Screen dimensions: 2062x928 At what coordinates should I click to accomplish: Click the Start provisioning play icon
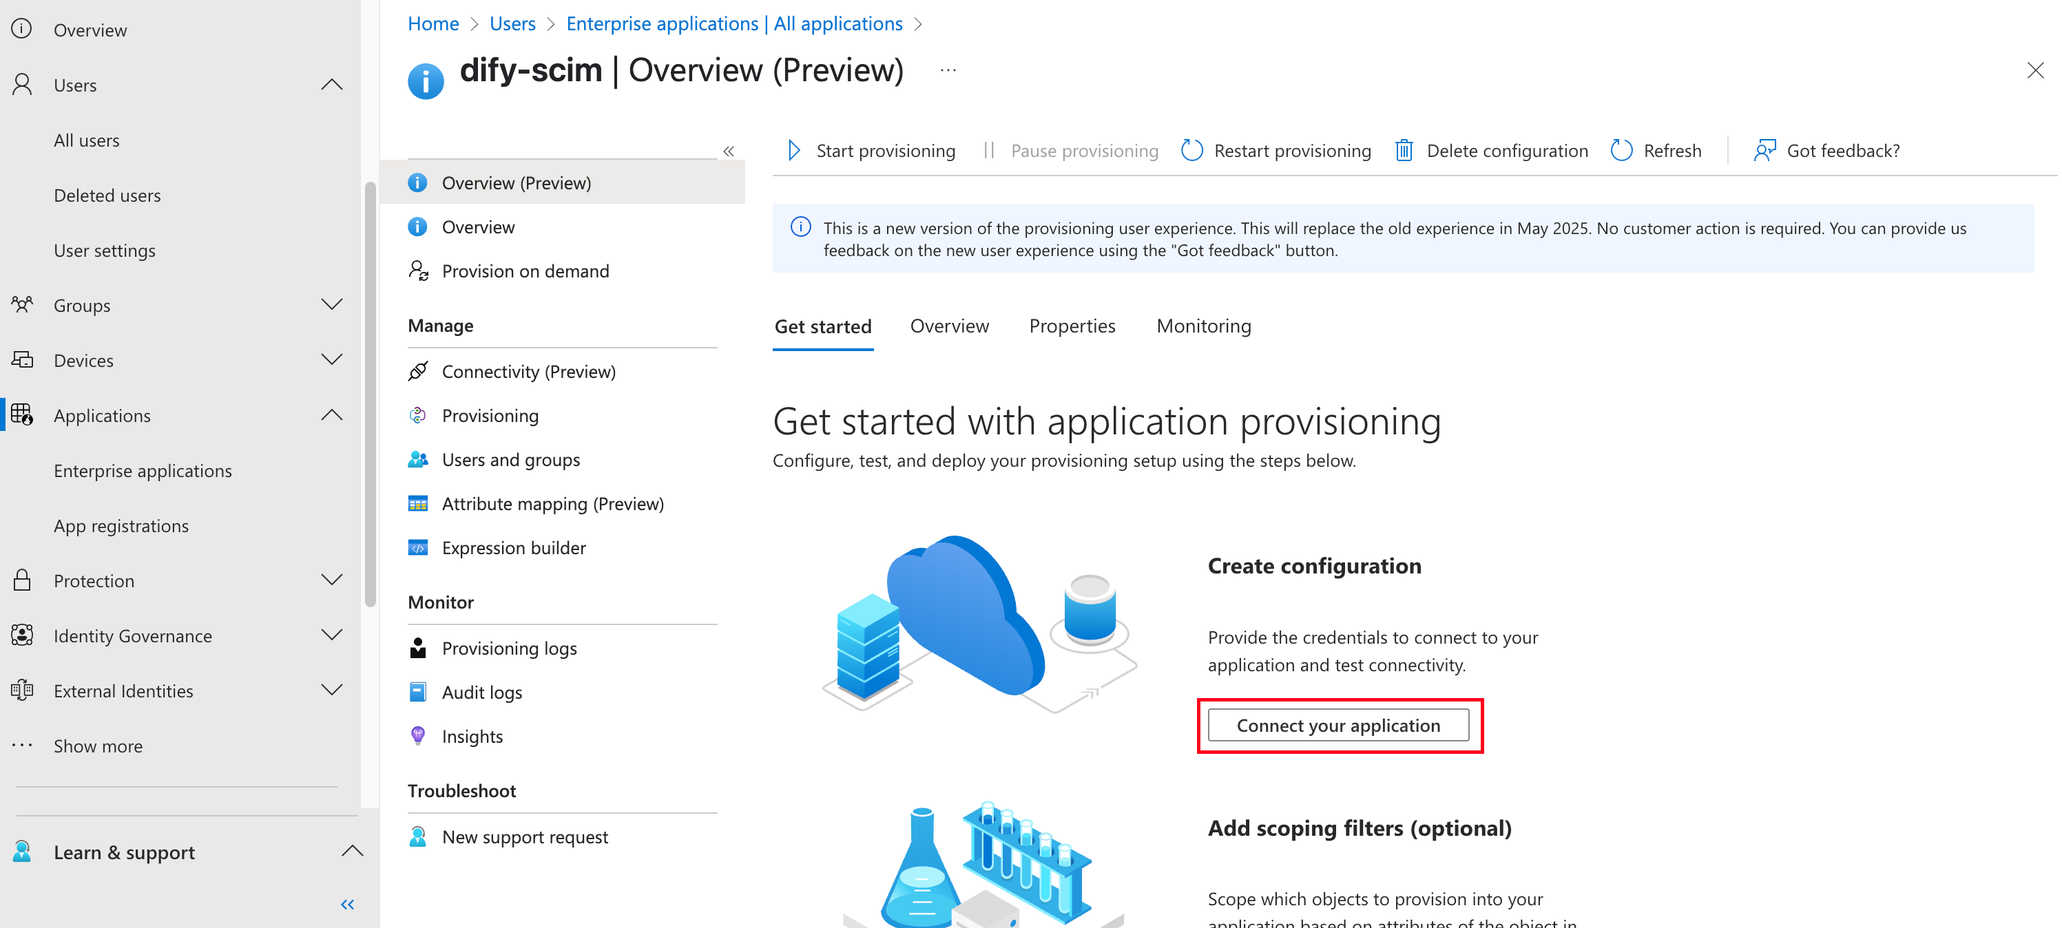pos(793,150)
